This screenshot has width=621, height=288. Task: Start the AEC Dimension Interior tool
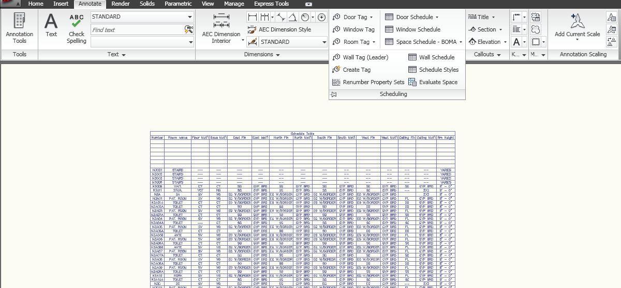point(221,28)
